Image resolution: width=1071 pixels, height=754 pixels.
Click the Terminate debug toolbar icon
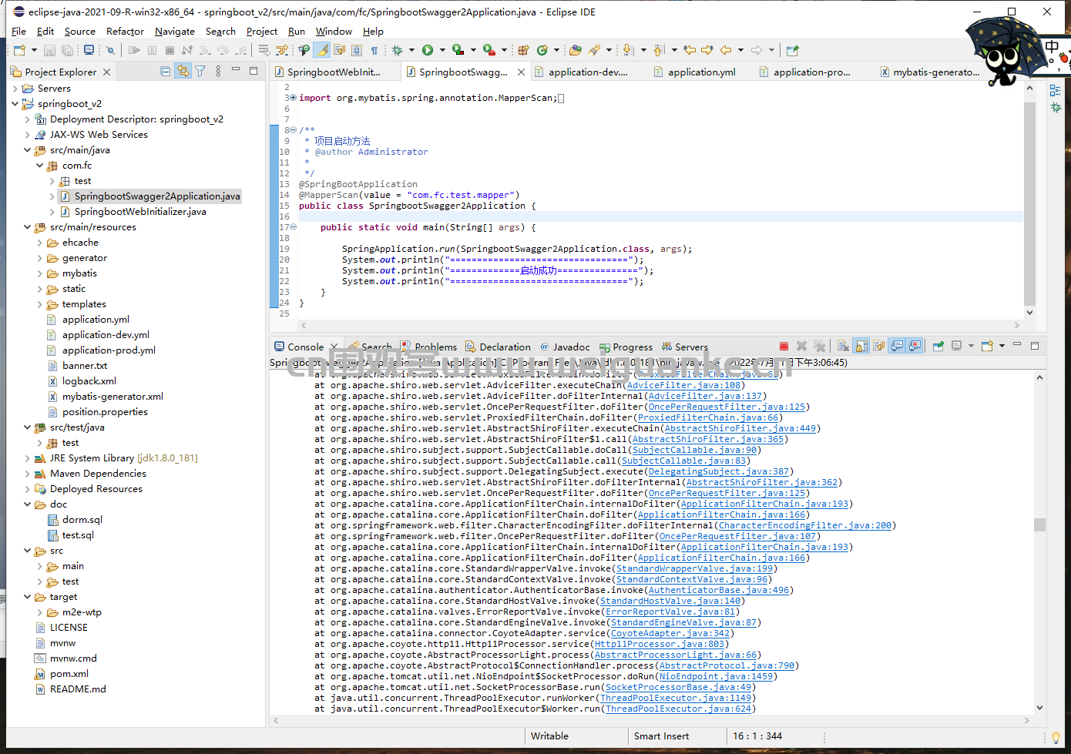click(x=170, y=50)
